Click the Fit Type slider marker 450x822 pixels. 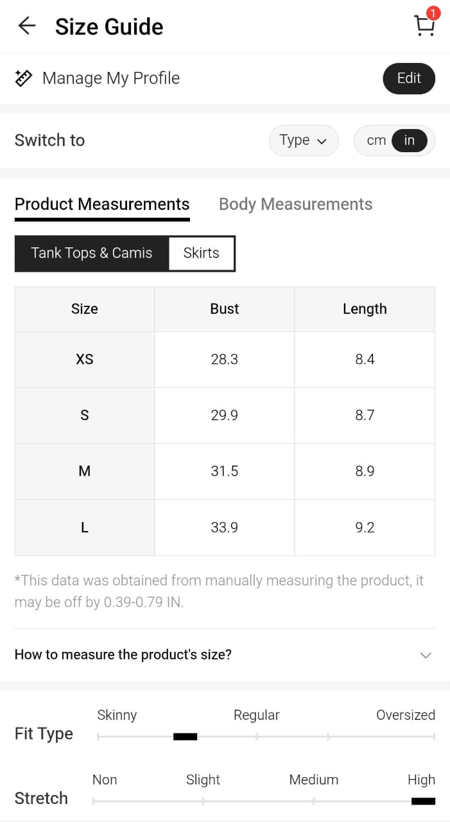(185, 737)
